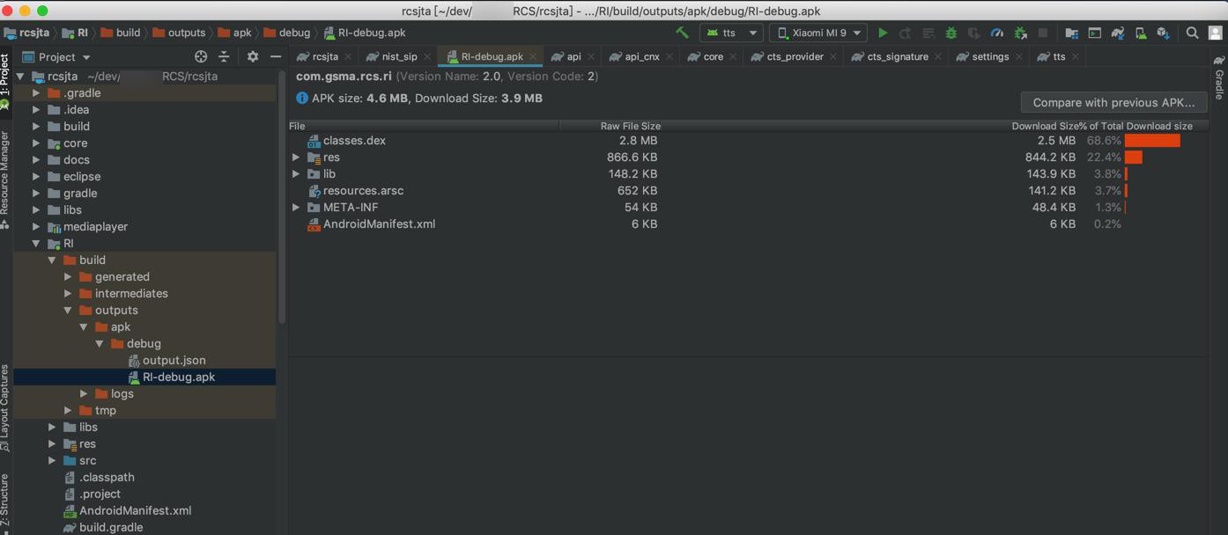The width and height of the screenshot is (1228, 535).
Task: Open the Xiaomi MI 9 device dropdown
Action: (818, 33)
